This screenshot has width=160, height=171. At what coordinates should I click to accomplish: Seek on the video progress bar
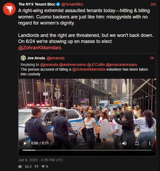pos(87,150)
